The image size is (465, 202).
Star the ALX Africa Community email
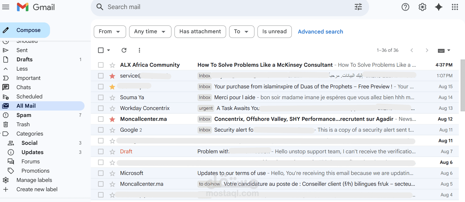112,65
